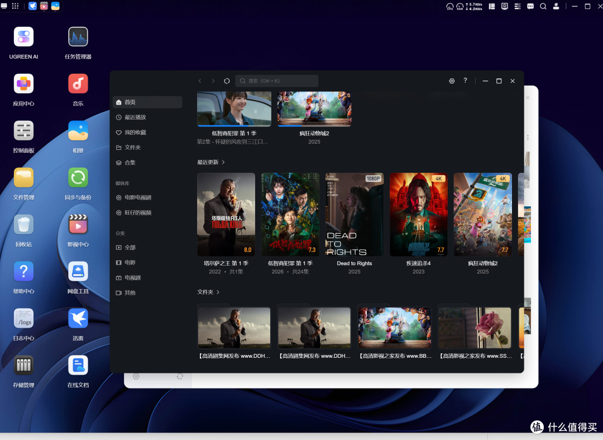Open the Dead to Rights poster
603x440 pixels.
pos(354,215)
